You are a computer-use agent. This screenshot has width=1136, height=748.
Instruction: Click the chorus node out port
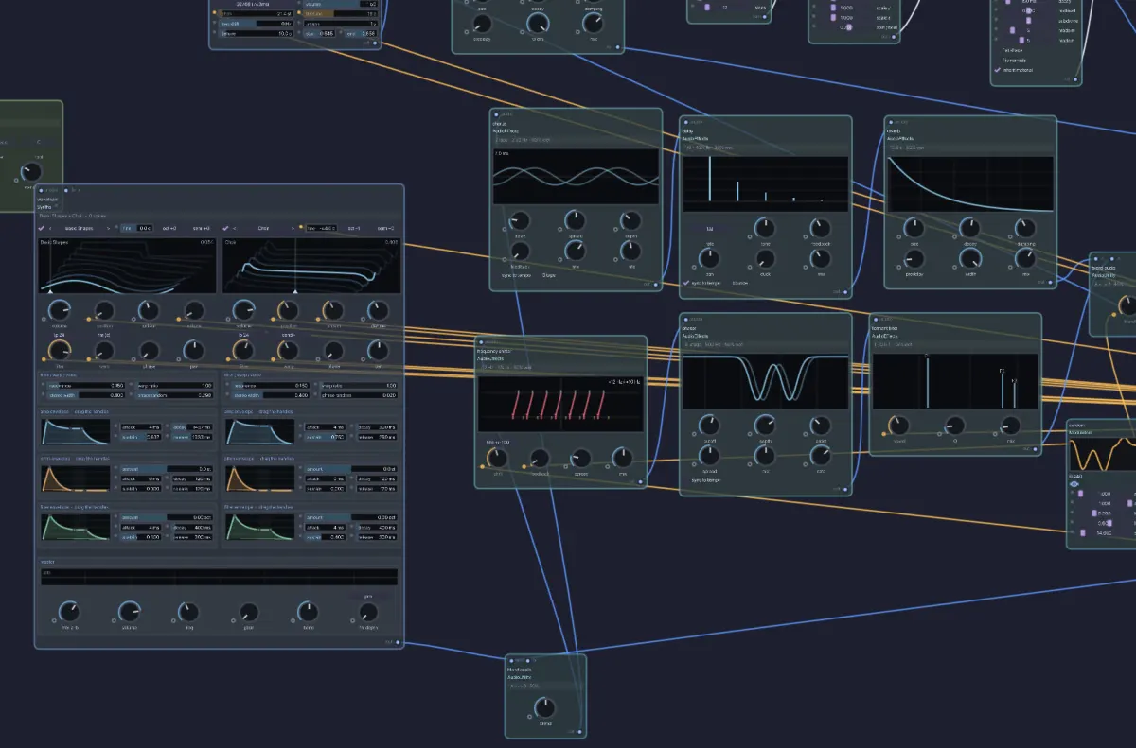click(x=657, y=284)
